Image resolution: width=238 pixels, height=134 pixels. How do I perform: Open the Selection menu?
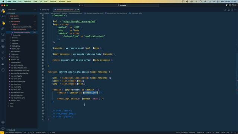click(x=27, y=1)
